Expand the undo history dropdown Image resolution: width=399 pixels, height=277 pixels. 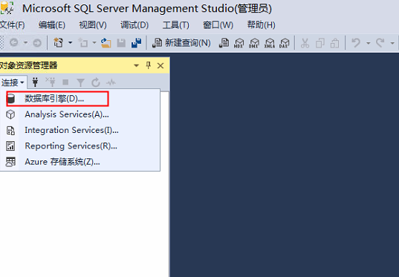[368, 43]
